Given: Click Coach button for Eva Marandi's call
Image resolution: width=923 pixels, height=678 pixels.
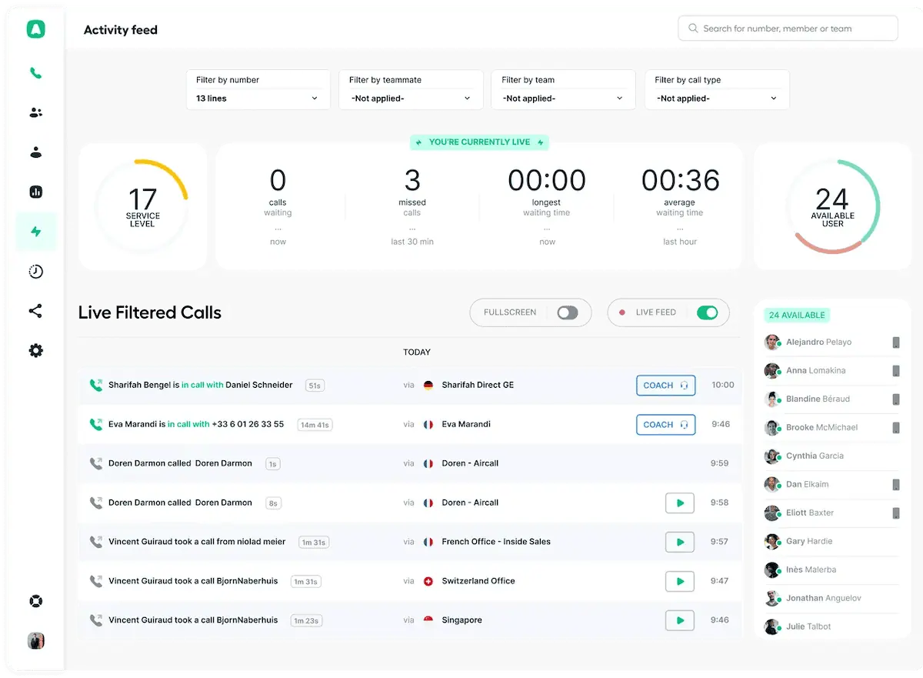Looking at the screenshot, I should pyautogui.click(x=665, y=424).
